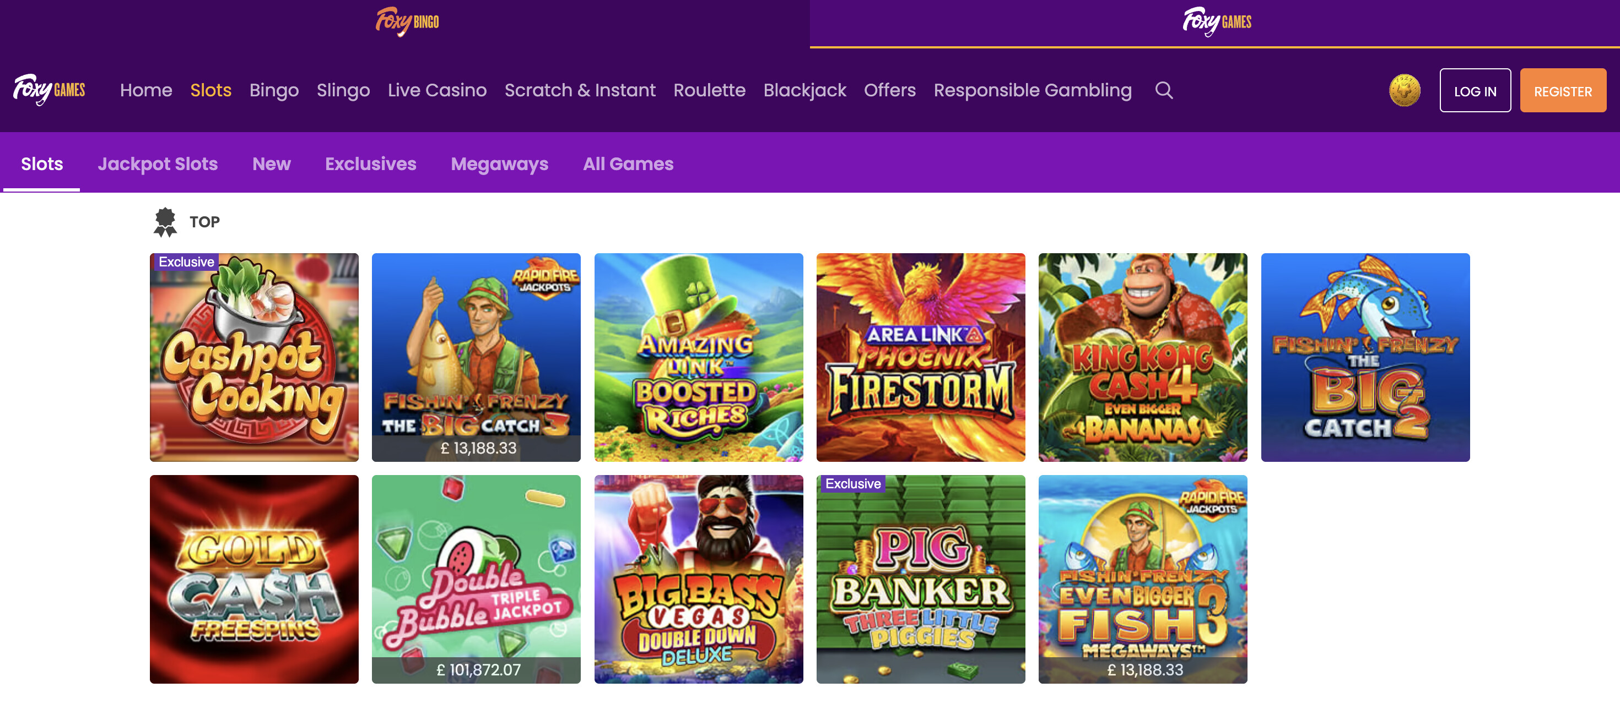Select the top Foxy Games site tab
Viewport: 1620px width, 720px height.
click(x=1216, y=22)
